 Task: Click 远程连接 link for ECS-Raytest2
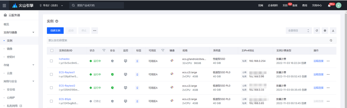coord(319,88)
